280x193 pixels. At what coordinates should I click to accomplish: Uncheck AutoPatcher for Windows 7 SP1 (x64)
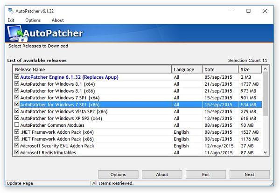17,97
